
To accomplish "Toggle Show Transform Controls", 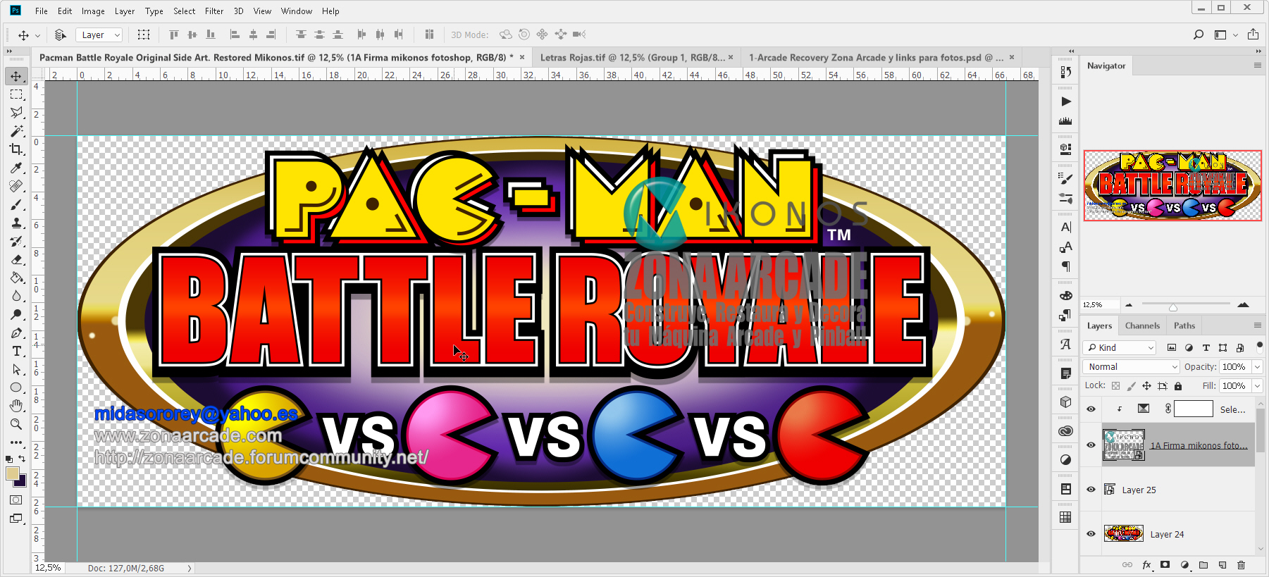I will tap(144, 35).
